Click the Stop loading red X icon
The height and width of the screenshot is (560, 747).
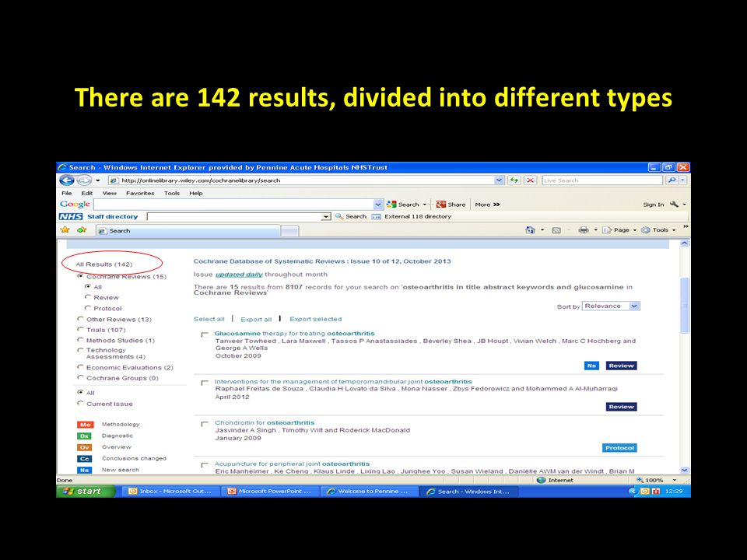530,180
